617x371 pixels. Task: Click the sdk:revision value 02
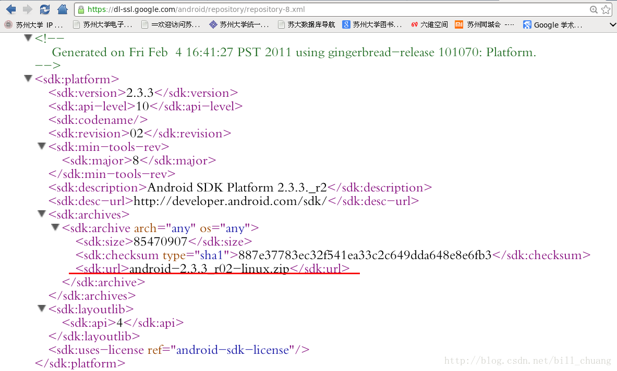tap(137, 134)
